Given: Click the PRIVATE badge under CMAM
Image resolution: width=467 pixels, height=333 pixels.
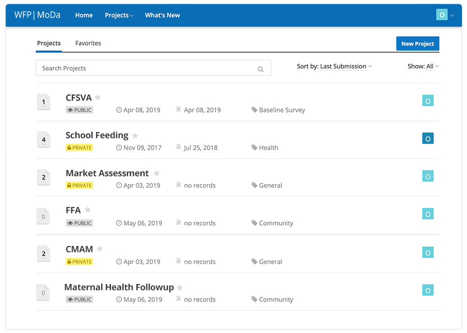Looking at the screenshot, I should (x=79, y=262).
